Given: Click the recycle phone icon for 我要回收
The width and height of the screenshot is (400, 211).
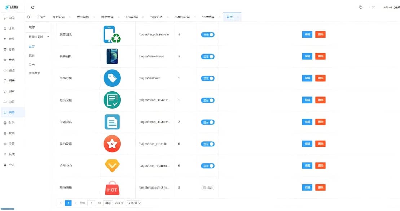Looking at the screenshot, I should pyautogui.click(x=112, y=34).
